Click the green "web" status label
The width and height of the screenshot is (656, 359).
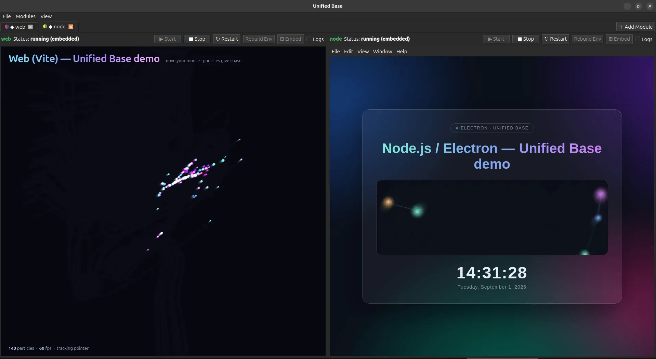[6, 39]
